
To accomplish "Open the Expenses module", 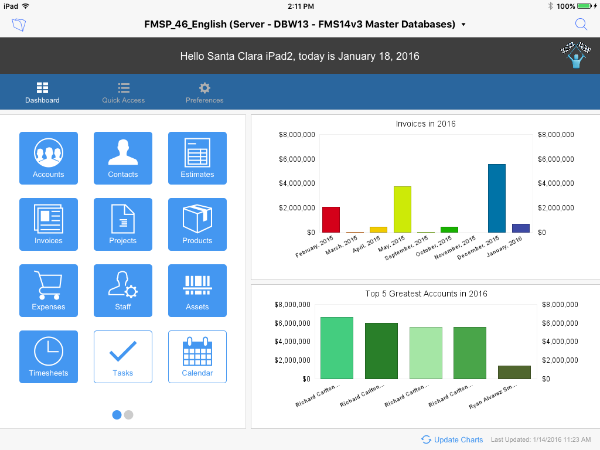I will point(49,291).
